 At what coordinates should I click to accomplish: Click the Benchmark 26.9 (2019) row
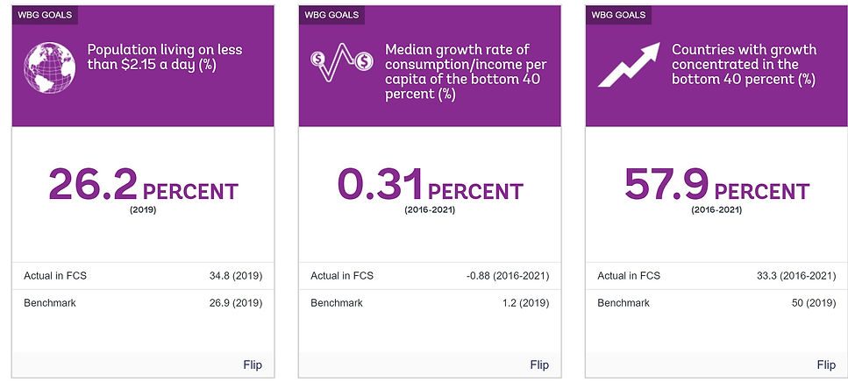coord(143,303)
